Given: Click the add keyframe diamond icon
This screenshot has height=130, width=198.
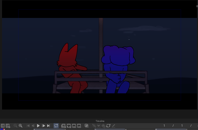Looking at the screenshot, I should [94, 126].
